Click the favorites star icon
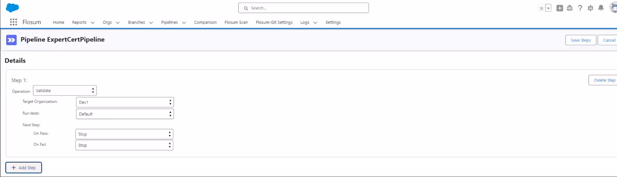Image resolution: width=617 pixels, height=177 pixels. [x=541, y=8]
